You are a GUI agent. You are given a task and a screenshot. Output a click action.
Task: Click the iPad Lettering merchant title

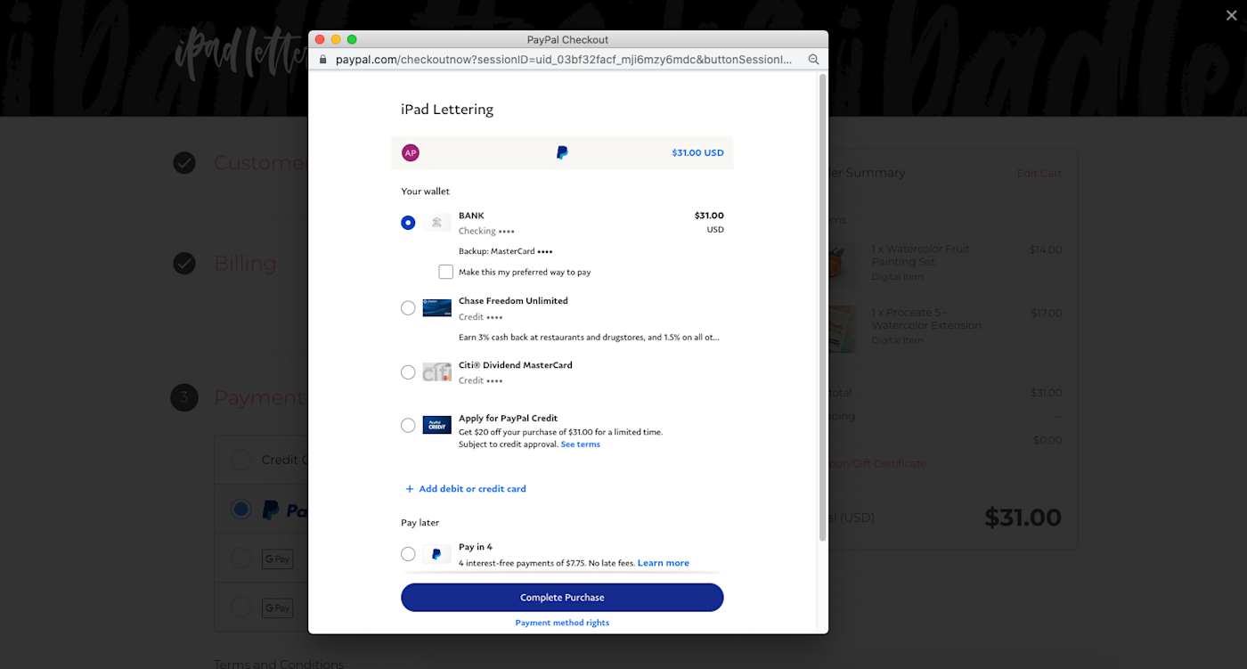tap(447, 110)
